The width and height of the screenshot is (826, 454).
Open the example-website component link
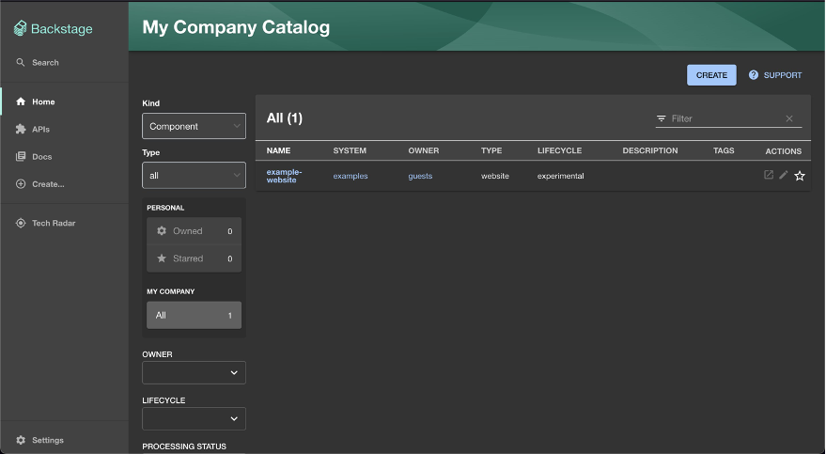(x=283, y=176)
